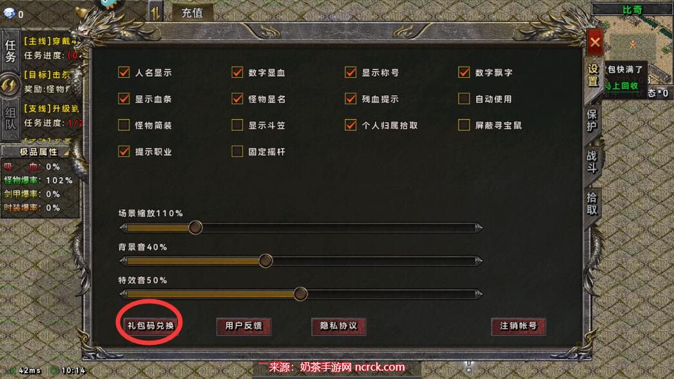The height and width of the screenshot is (379, 674).
Task: Enable the 怪物简装 checkbox
Action: [x=124, y=125]
